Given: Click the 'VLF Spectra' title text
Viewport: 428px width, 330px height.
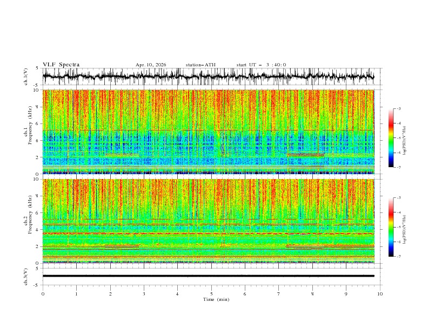Looking at the screenshot, I should tap(61, 65).
